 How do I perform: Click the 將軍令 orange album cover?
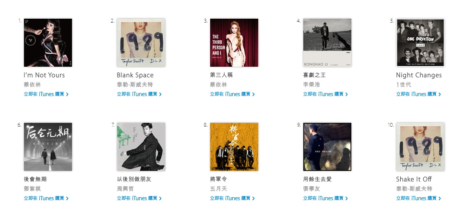point(234,147)
